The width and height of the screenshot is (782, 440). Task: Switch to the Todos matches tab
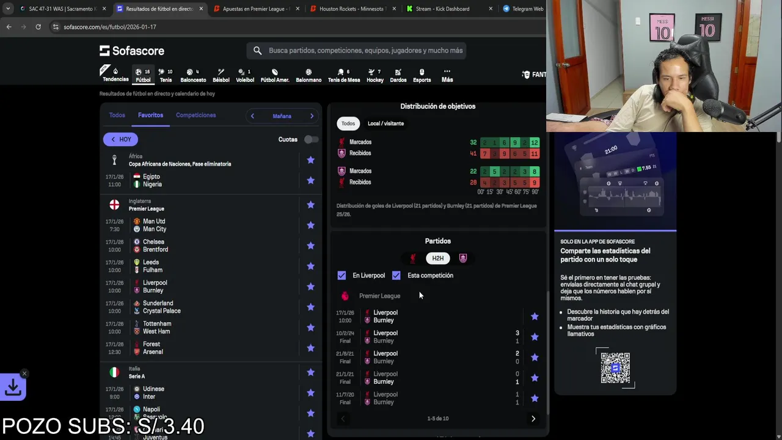(x=117, y=115)
